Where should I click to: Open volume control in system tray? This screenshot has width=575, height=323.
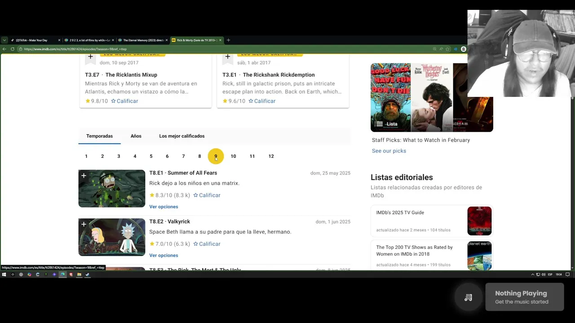(x=544, y=275)
